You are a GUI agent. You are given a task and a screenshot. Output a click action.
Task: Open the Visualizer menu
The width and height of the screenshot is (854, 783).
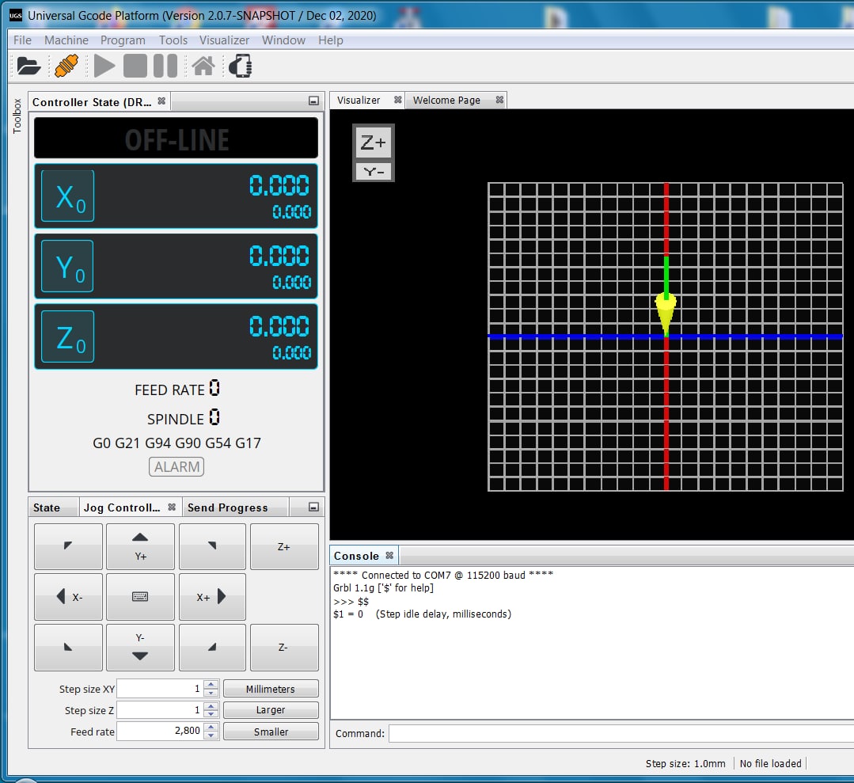(x=224, y=40)
